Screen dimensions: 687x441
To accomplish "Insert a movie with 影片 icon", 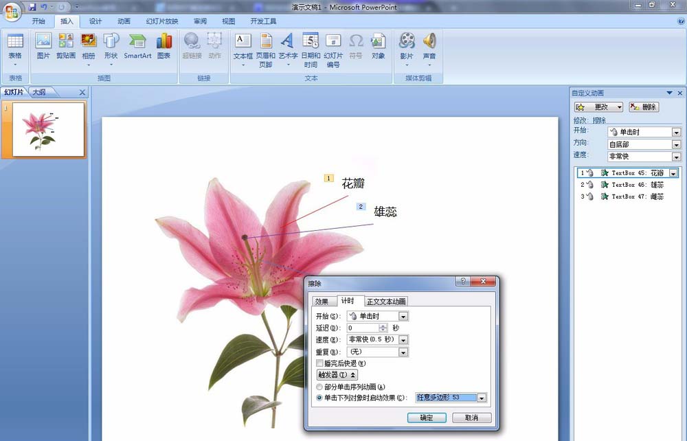I will click(x=407, y=49).
